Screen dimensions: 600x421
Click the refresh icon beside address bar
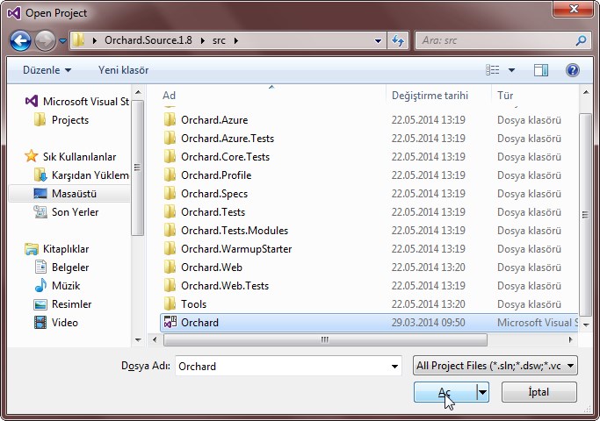399,40
